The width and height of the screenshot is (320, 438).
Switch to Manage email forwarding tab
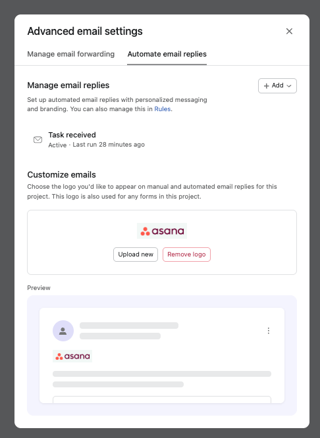pos(70,54)
